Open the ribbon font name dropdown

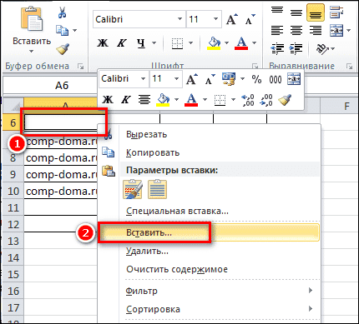tap(179, 19)
